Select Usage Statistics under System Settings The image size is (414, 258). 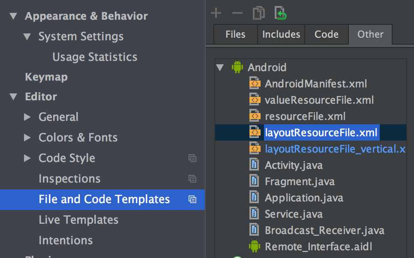(94, 57)
